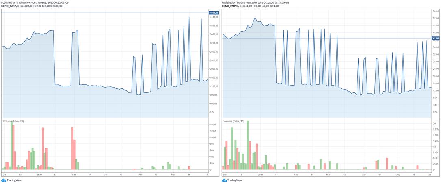This screenshot has height=184, width=441.
Task: Click the Abr label on left chart time axis
Action: click(141, 175)
